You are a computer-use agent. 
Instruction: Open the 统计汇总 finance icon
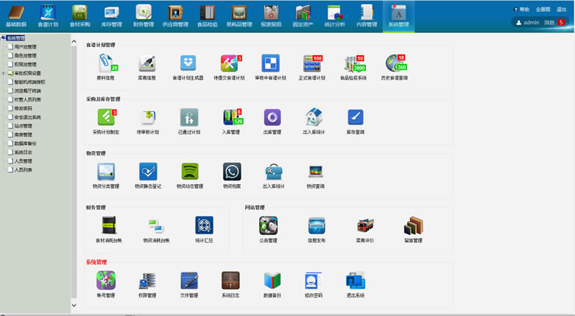pos(203,225)
